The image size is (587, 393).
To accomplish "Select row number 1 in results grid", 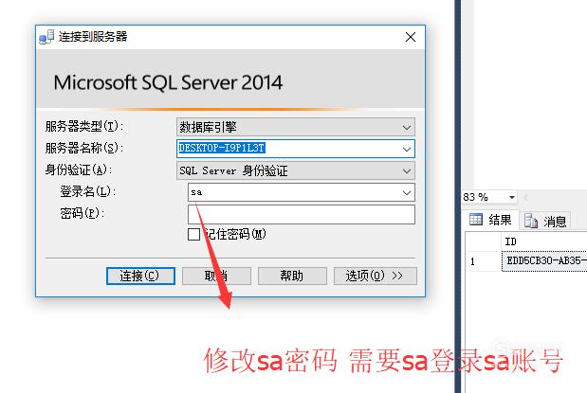I will click(x=484, y=261).
